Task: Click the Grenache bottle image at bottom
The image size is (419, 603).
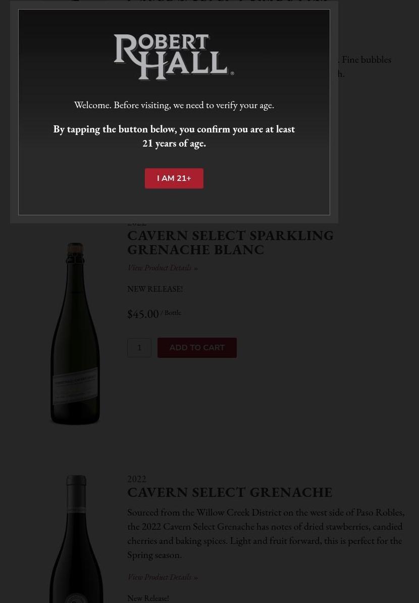Action: 76,539
